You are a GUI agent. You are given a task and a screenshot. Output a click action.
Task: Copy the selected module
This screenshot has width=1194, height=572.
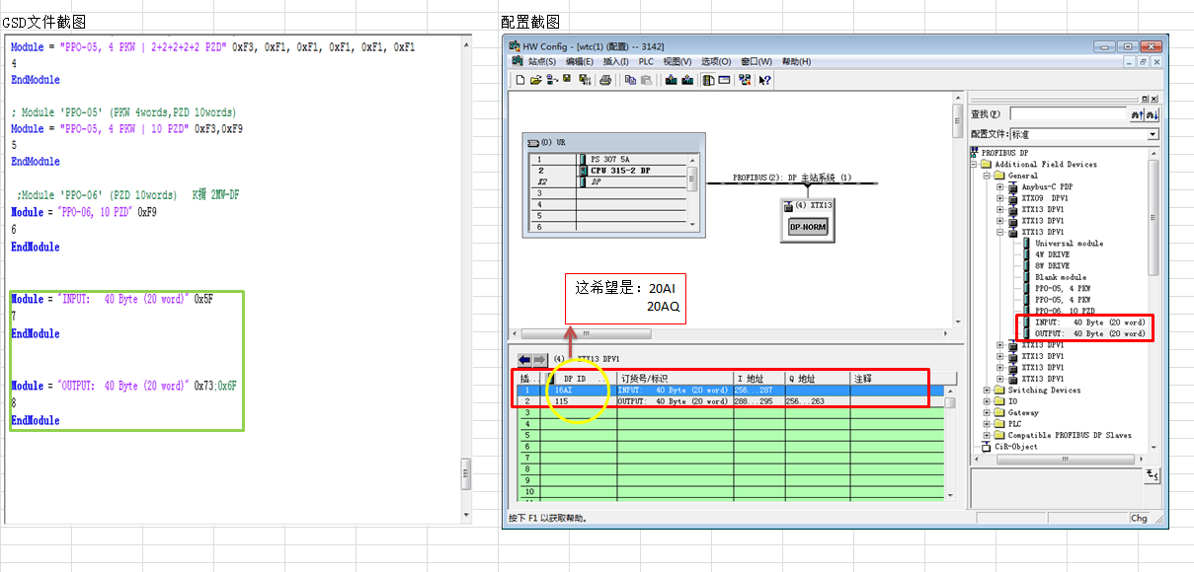(630, 80)
